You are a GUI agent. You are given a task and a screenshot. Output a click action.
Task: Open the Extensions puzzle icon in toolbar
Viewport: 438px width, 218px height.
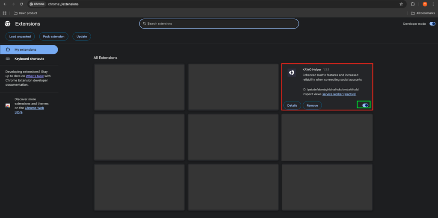tap(413, 4)
